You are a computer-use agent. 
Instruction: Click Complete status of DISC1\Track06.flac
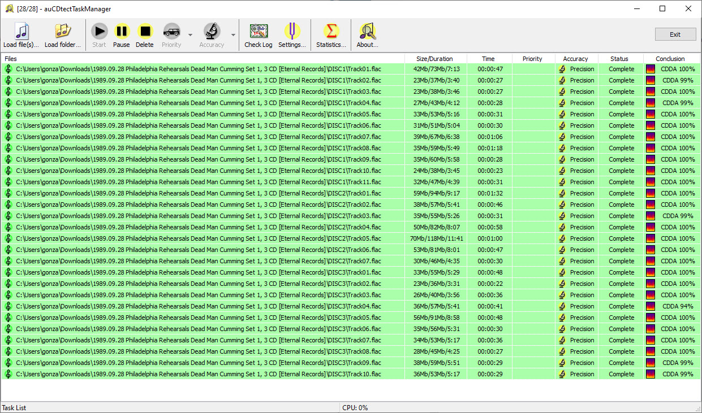pyautogui.click(x=621, y=125)
